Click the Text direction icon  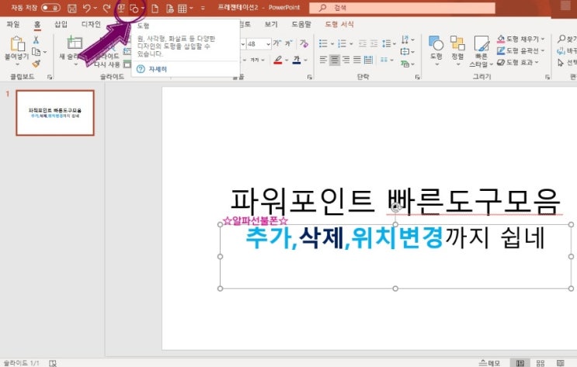[405, 40]
